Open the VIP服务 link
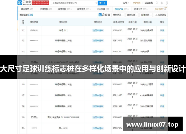The width and height of the screenshot is (186, 134). (137, 3)
